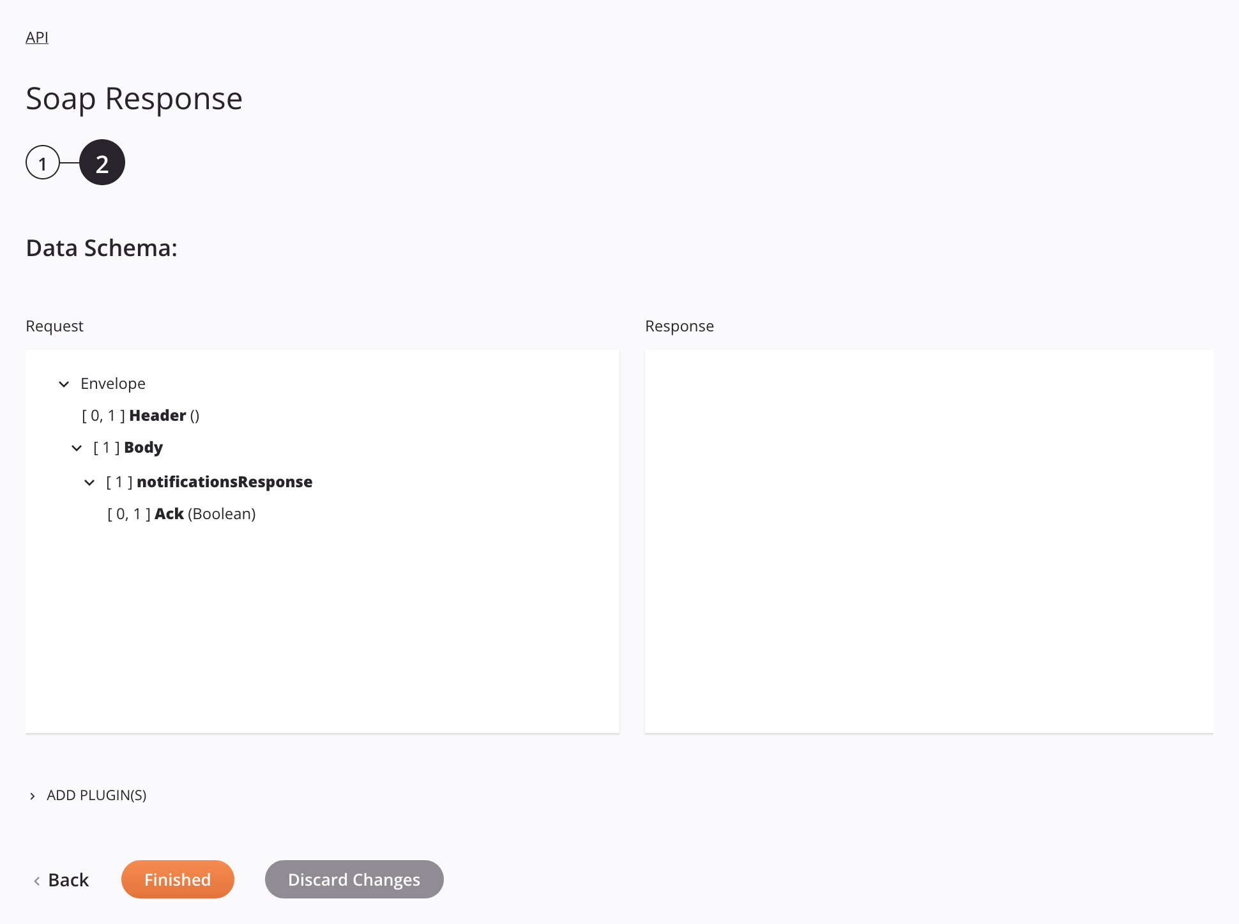
Task: Click the left arrow beside Back
Action: pyautogui.click(x=37, y=881)
